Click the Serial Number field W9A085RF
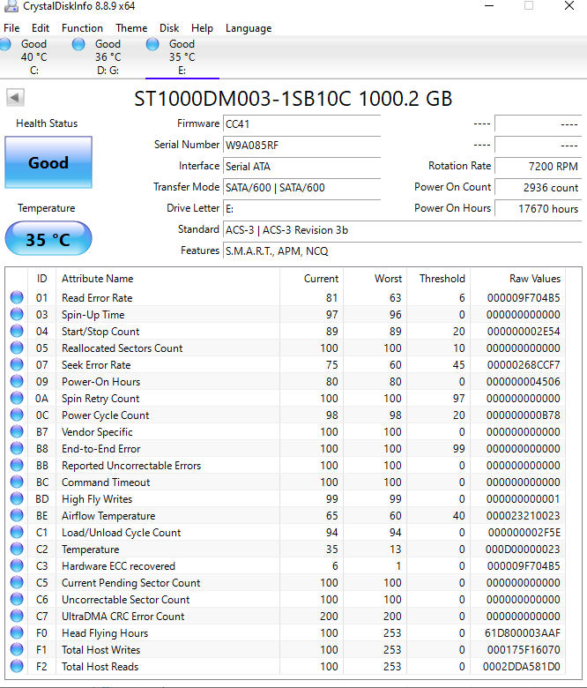 click(x=301, y=145)
